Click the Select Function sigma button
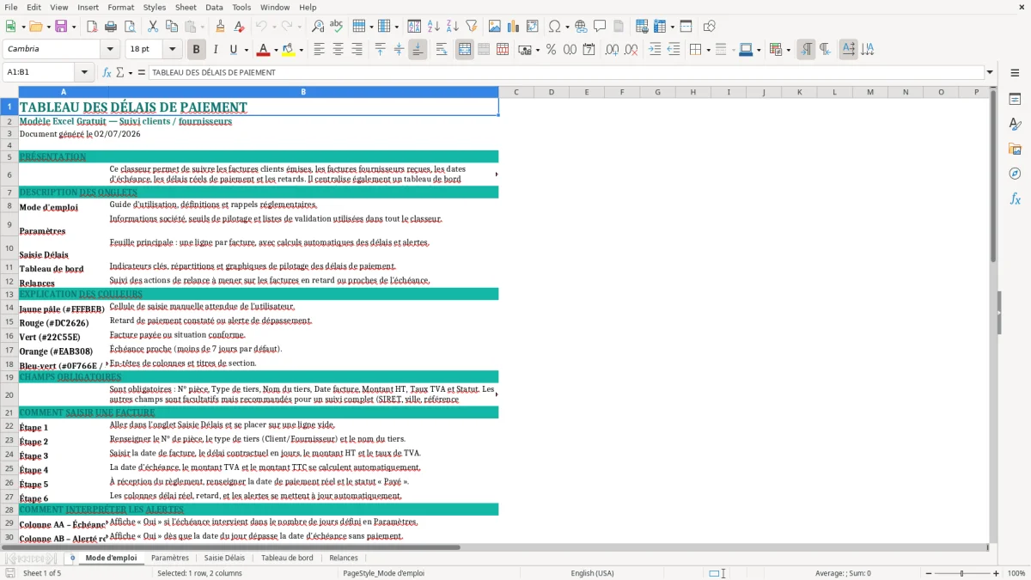Viewport: 1031px width, 580px height. (x=119, y=73)
